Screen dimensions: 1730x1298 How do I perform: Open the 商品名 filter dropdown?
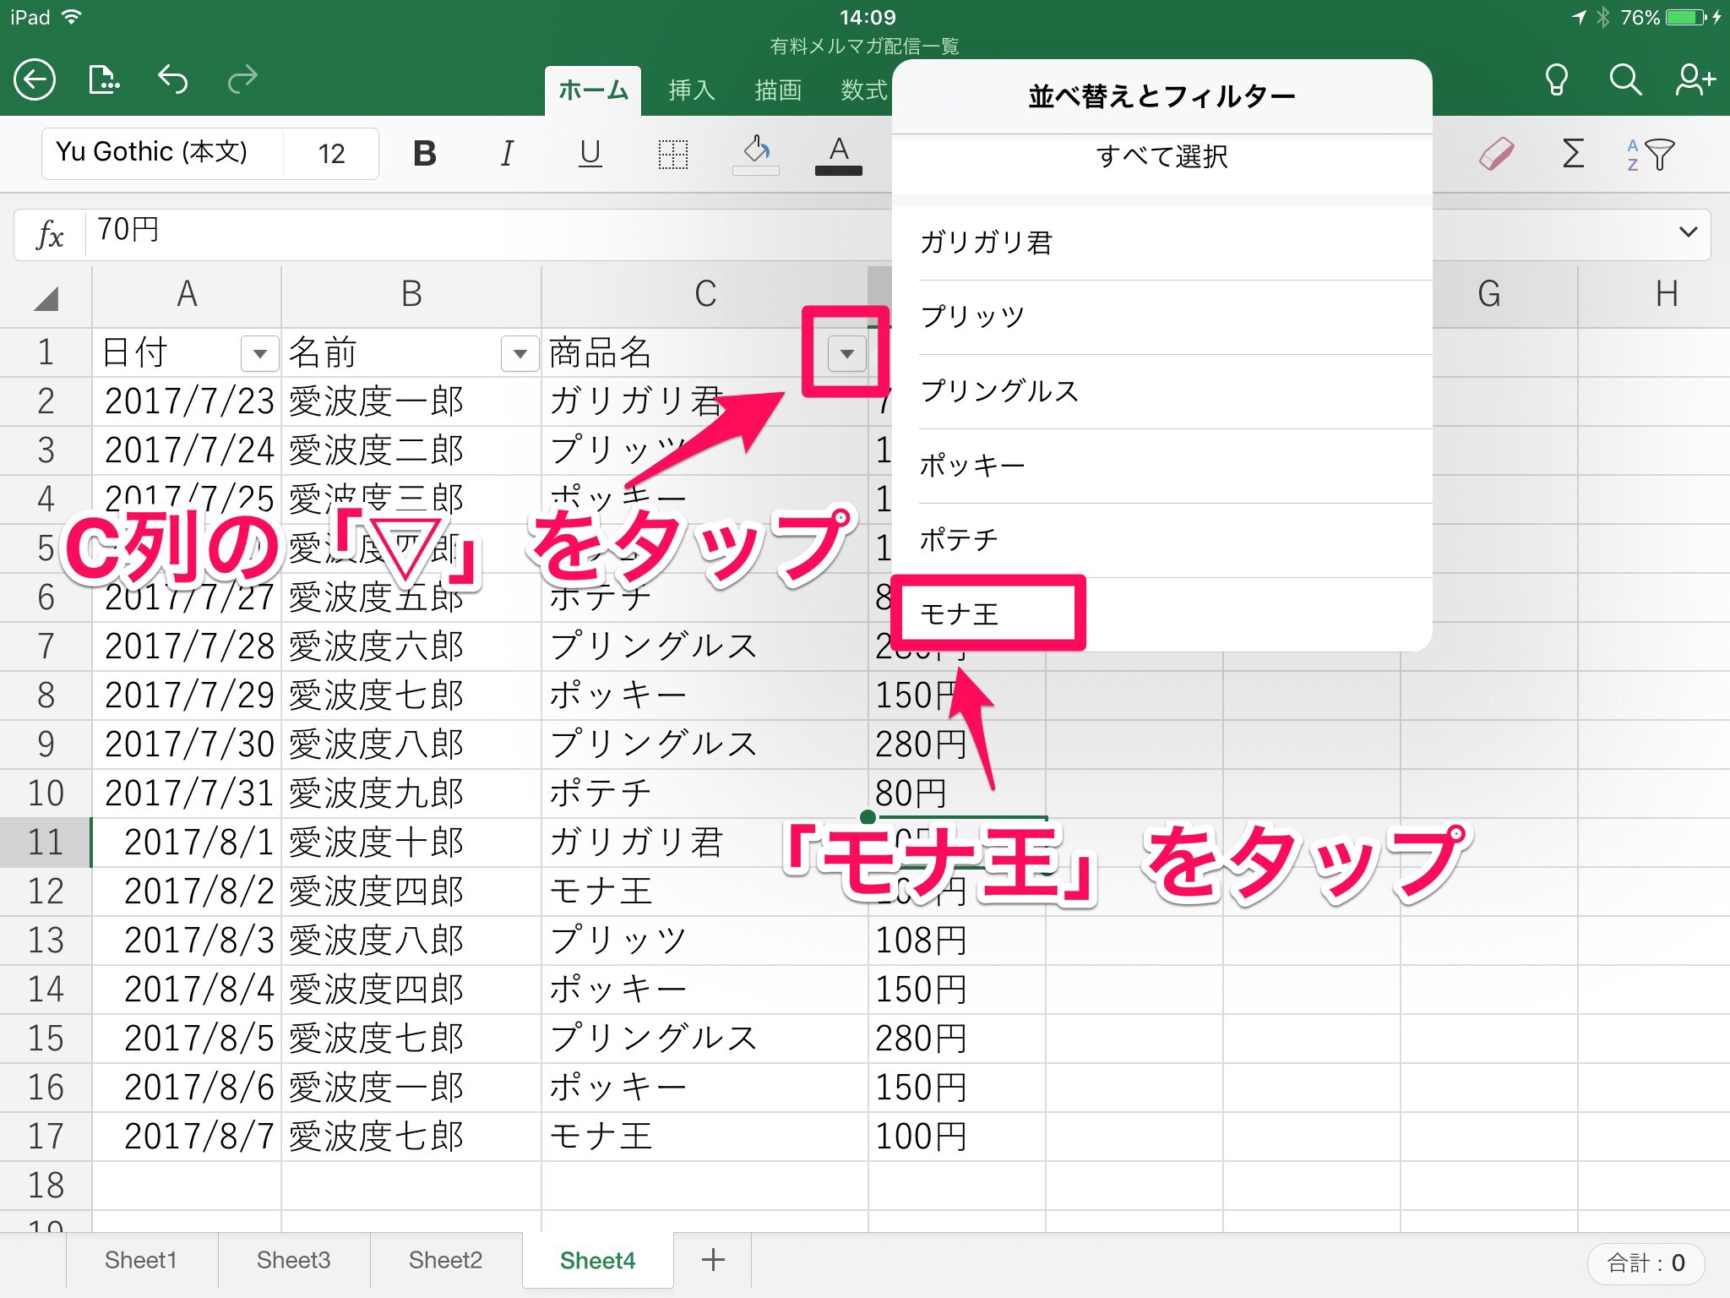coord(846,353)
